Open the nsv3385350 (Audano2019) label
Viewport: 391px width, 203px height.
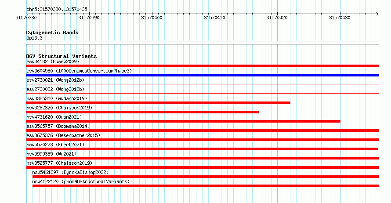pos(57,98)
